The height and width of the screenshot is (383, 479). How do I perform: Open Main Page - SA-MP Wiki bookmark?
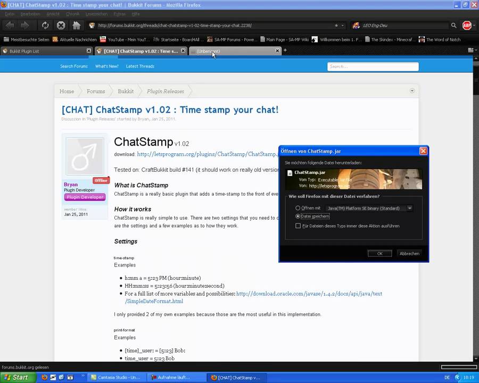click(x=284, y=39)
